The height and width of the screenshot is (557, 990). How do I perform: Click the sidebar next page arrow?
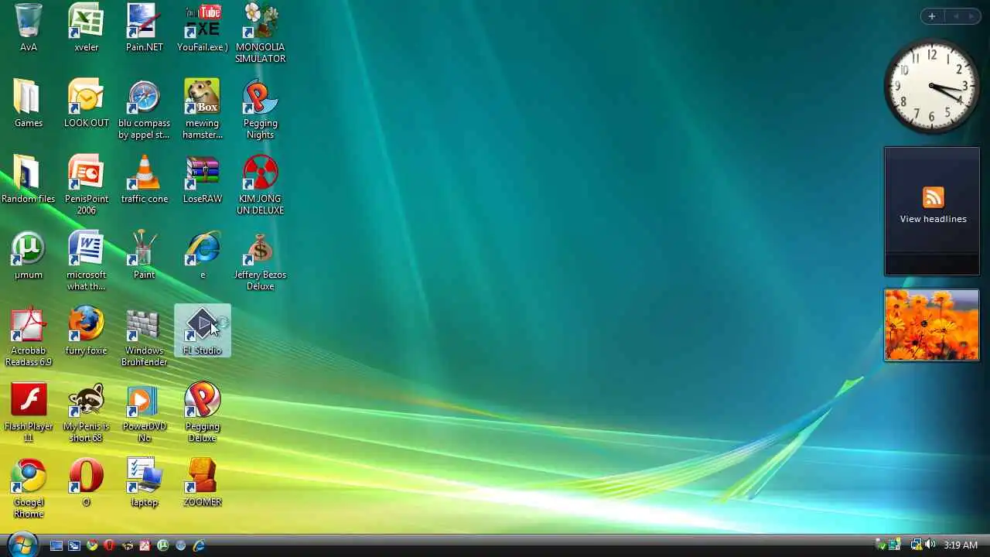click(x=971, y=16)
